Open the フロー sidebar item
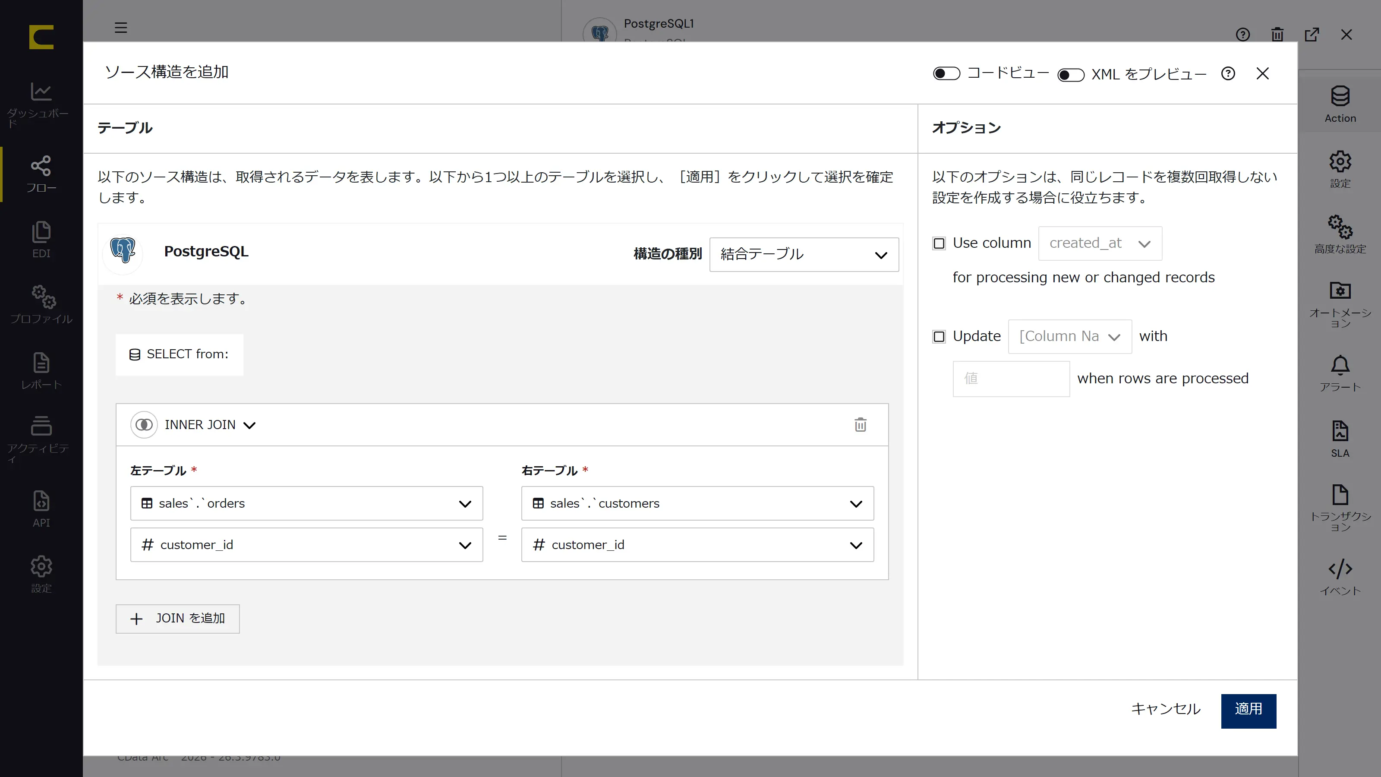 41,174
